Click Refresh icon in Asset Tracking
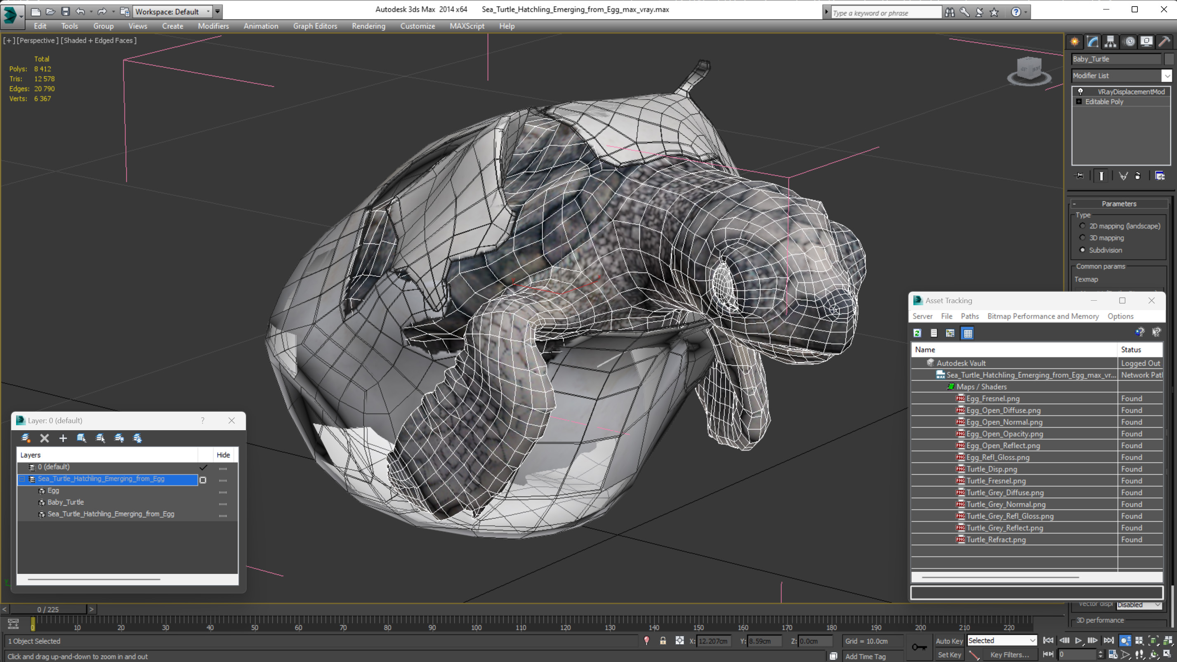 click(917, 333)
